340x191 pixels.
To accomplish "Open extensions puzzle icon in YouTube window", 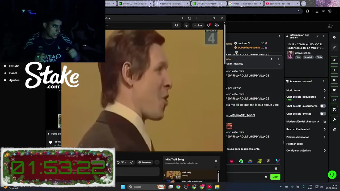I will [190, 18].
